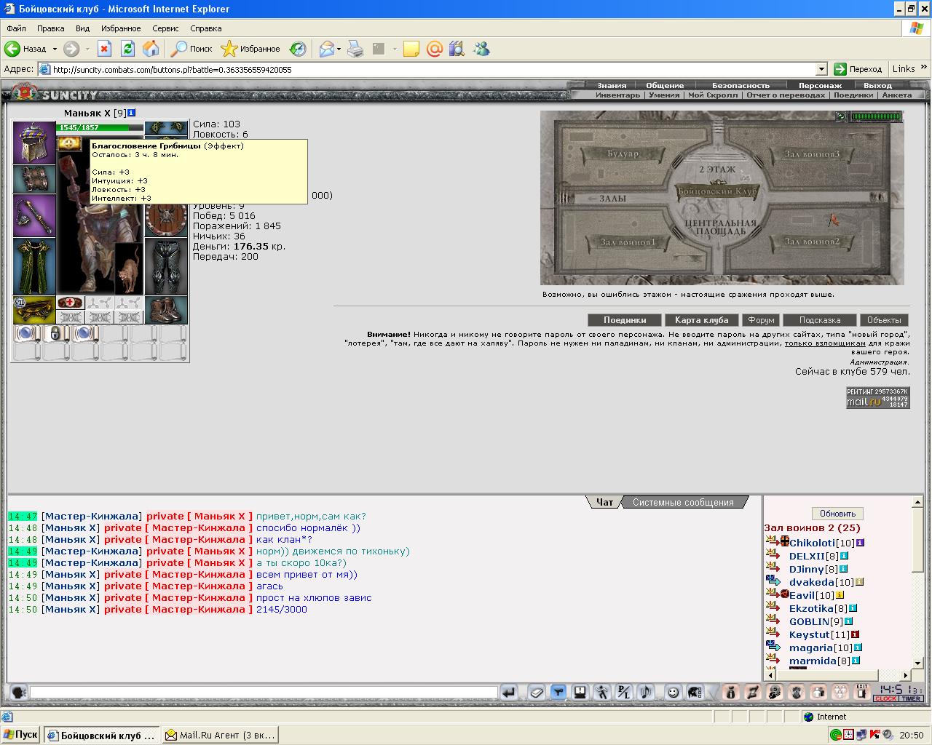Go to Будуар room on the map
The height and width of the screenshot is (745, 932).
click(623, 154)
